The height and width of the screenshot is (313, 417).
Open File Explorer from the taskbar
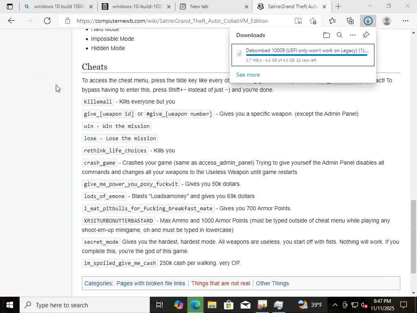point(212,305)
